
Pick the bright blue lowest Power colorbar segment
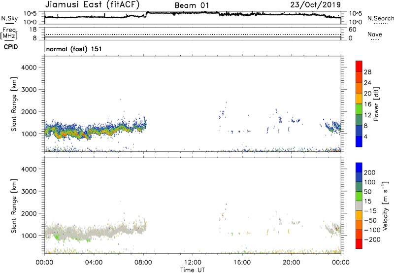[359, 142]
